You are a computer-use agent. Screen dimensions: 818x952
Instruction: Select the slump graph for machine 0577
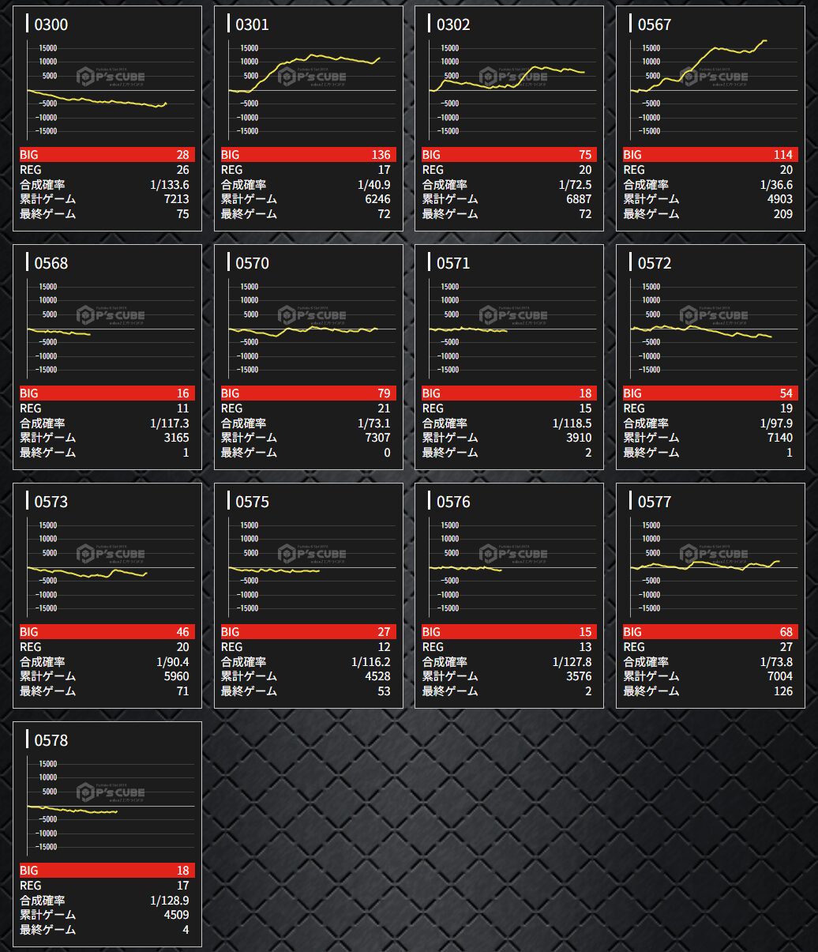click(714, 568)
